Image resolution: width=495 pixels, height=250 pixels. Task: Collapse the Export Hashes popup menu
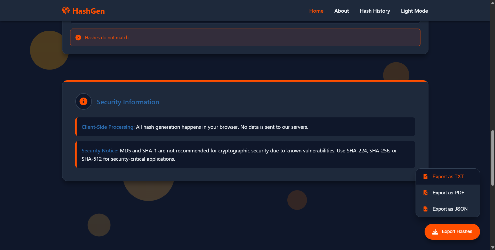point(452,232)
